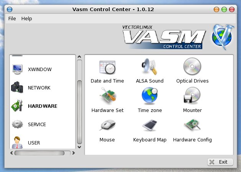Screen dimensions: 241x172
Task: Click the blue window menu button in titlebar
Action: pyautogui.click(x=10, y=9)
